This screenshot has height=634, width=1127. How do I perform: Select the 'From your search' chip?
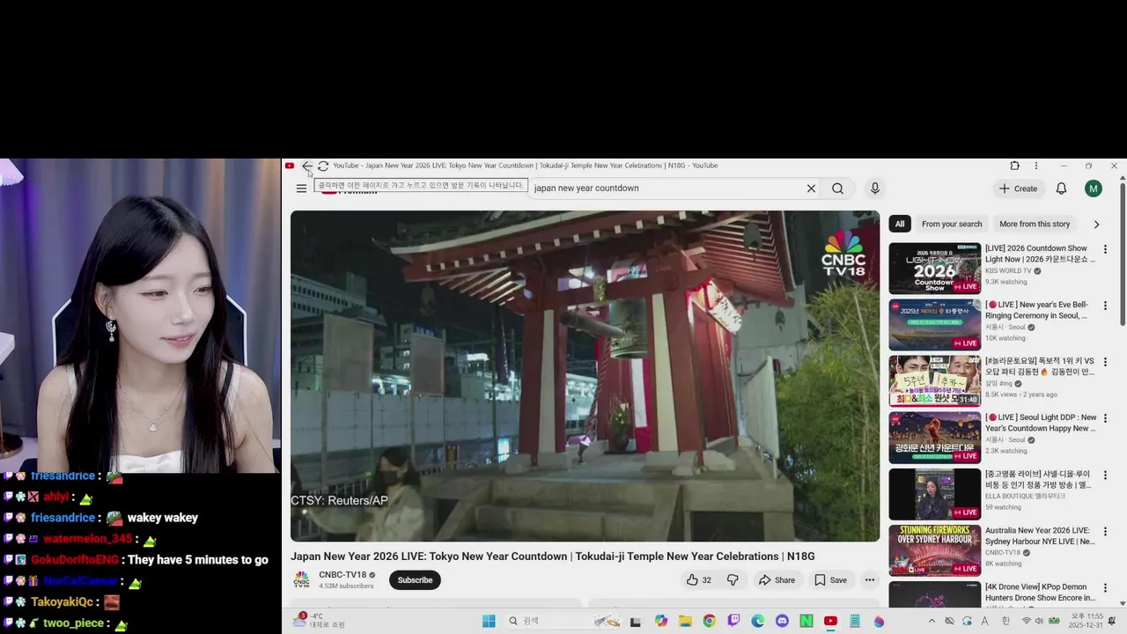coord(952,224)
